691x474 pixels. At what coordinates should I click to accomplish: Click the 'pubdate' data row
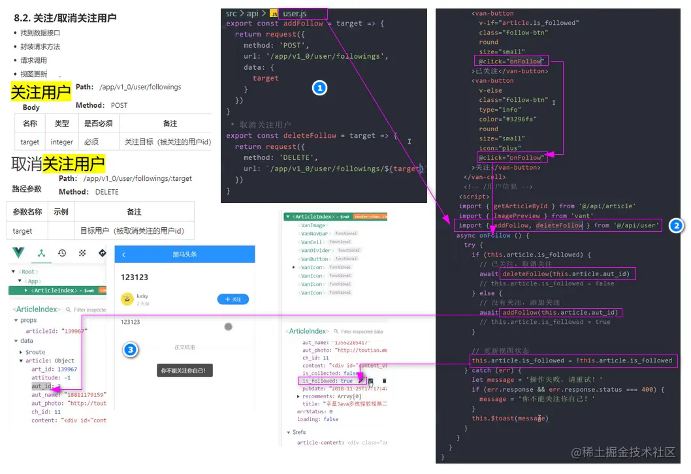344,388
